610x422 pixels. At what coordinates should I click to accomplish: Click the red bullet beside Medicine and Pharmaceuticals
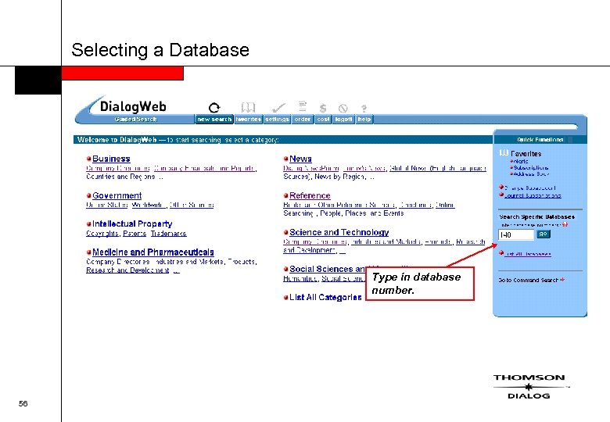88,252
